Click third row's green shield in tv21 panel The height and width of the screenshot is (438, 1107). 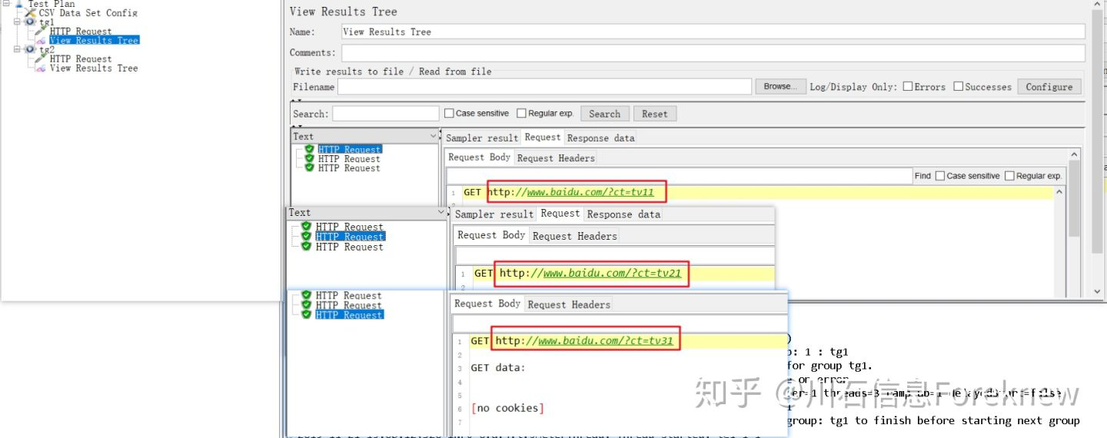[x=306, y=247]
